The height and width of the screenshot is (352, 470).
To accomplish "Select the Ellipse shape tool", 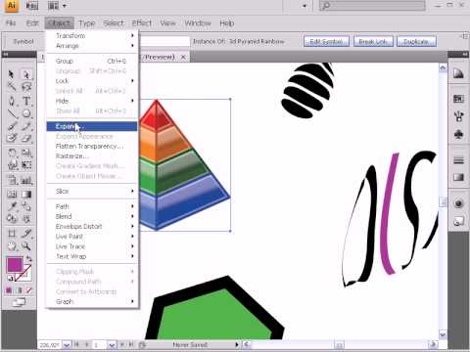I will [x=26, y=113].
